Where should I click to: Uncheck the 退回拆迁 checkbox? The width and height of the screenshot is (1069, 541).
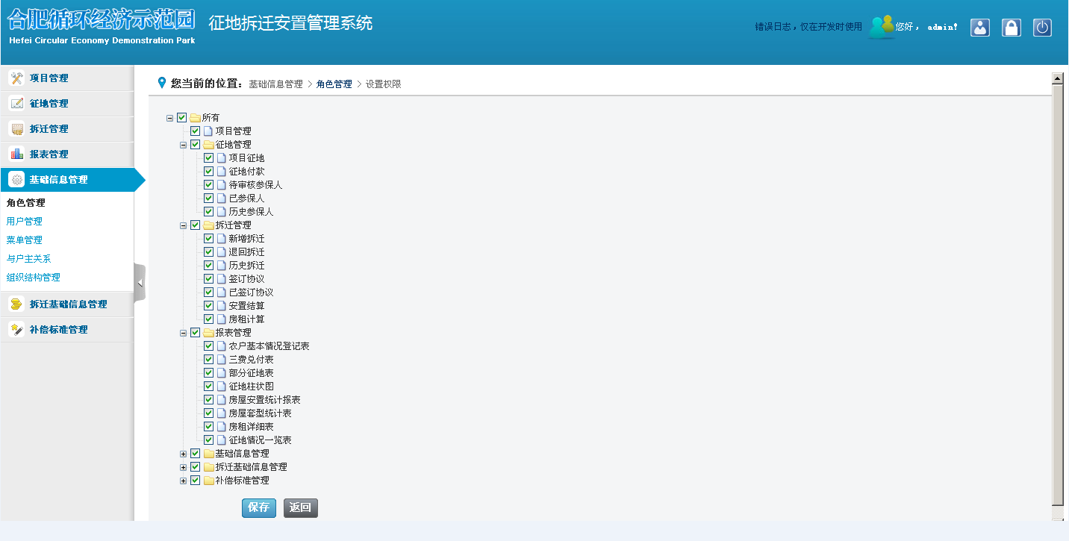209,252
